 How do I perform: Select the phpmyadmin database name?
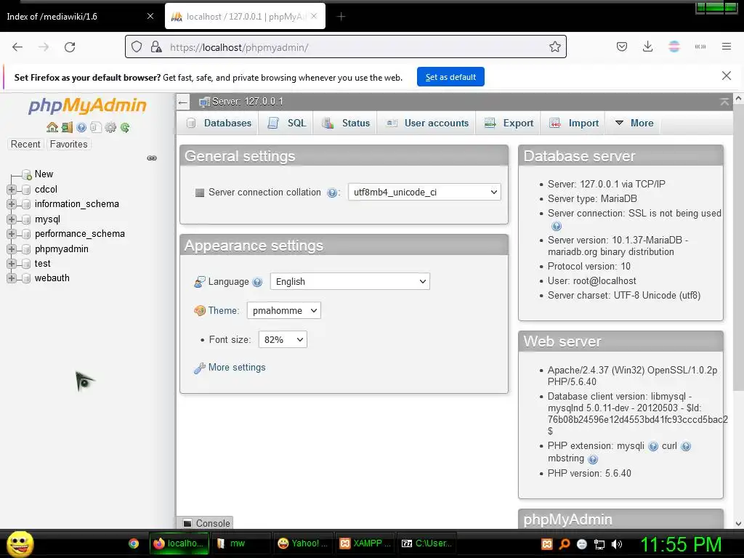click(x=61, y=249)
